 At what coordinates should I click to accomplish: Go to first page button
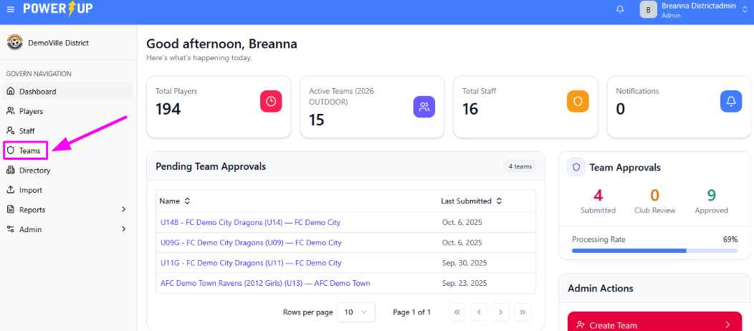tap(457, 312)
